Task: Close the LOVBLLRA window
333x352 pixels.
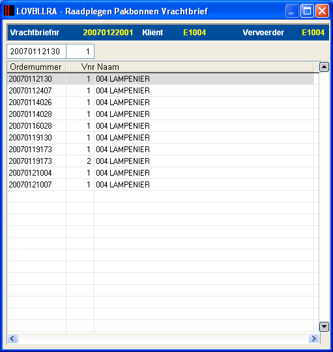Action: [322, 10]
